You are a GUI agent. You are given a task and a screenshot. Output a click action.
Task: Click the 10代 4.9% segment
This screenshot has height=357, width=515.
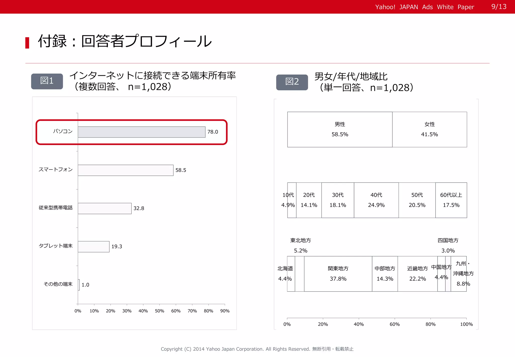(x=292, y=200)
